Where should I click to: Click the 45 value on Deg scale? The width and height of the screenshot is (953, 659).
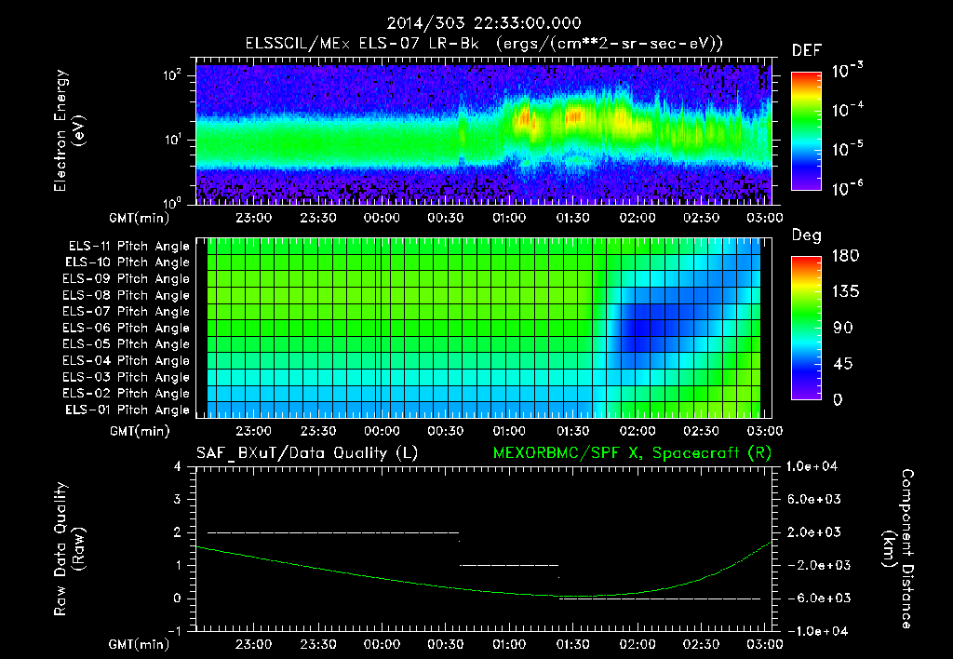841,364
